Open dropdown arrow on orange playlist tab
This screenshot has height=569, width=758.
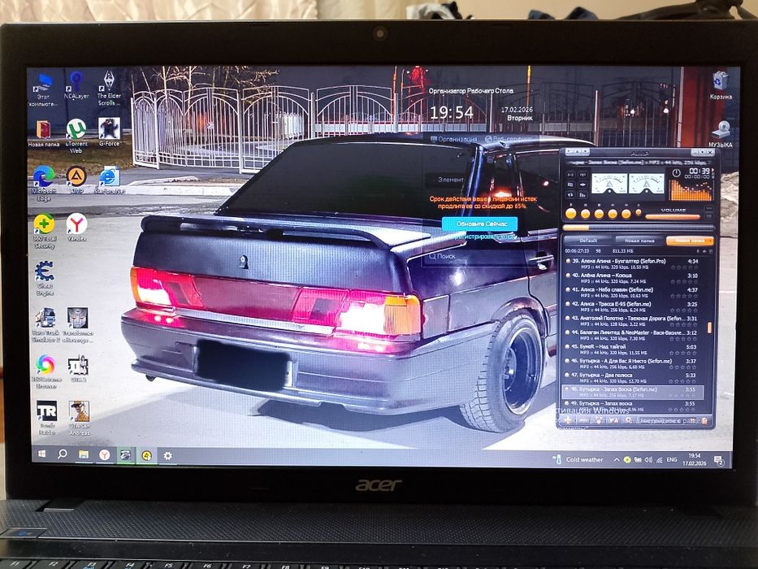pyautogui.click(x=709, y=240)
